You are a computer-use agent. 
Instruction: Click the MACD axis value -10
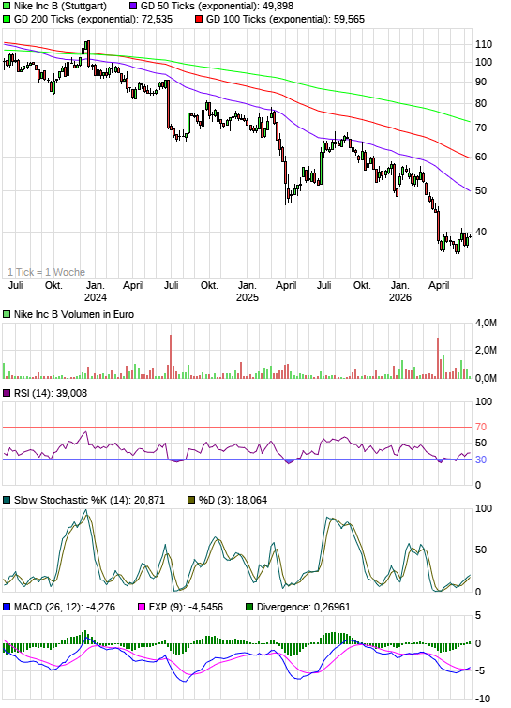pos(483,700)
